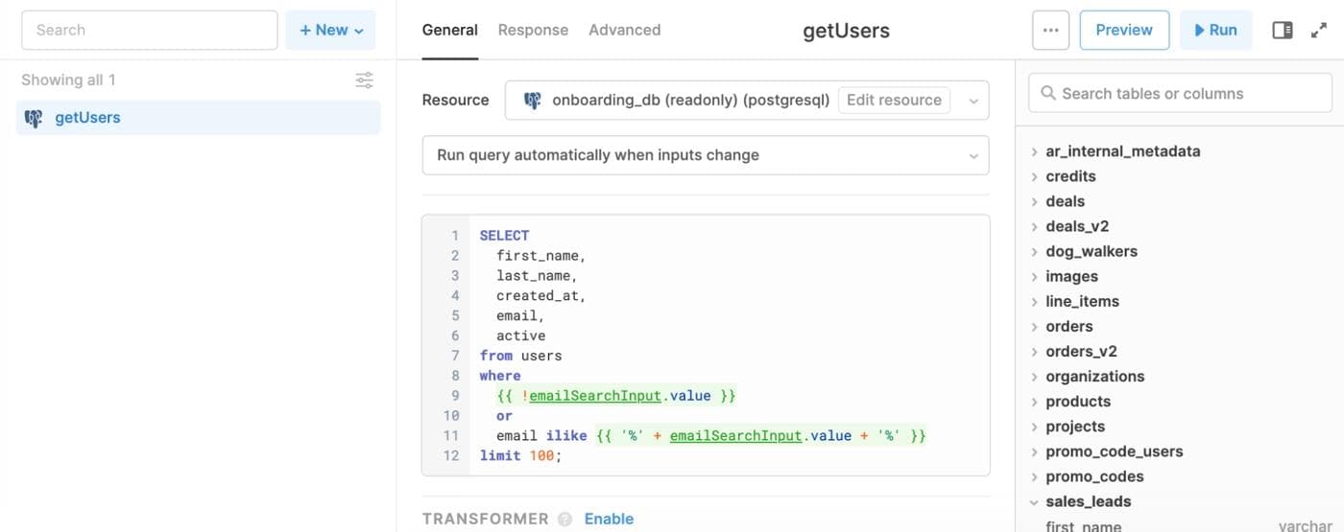Screen dimensions: 1344x532
Task: Click the database icon in Resource selector
Action: coord(532,100)
